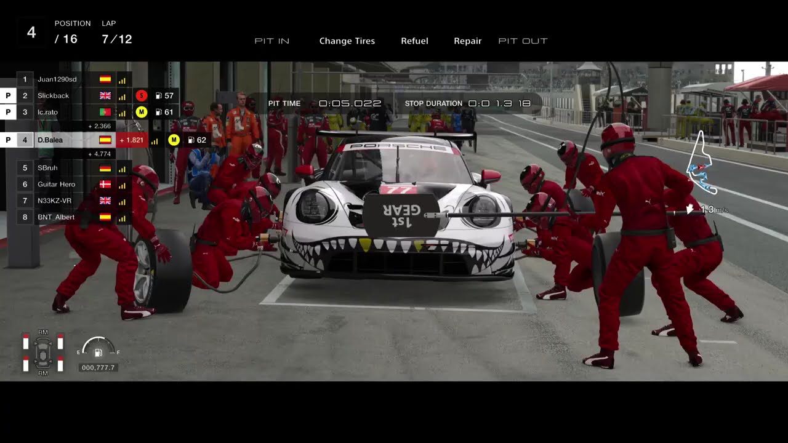Image resolution: width=788 pixels, height=443 pixels.
Task: Click the current position number 4 box
Action: (32, 33)
